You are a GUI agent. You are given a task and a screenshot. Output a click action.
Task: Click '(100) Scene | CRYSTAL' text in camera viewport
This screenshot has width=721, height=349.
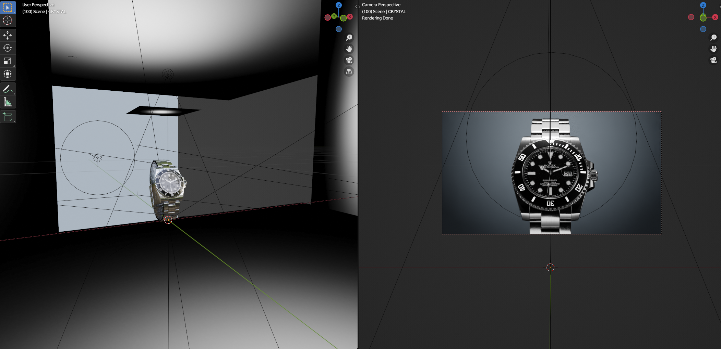pos(384,12)
